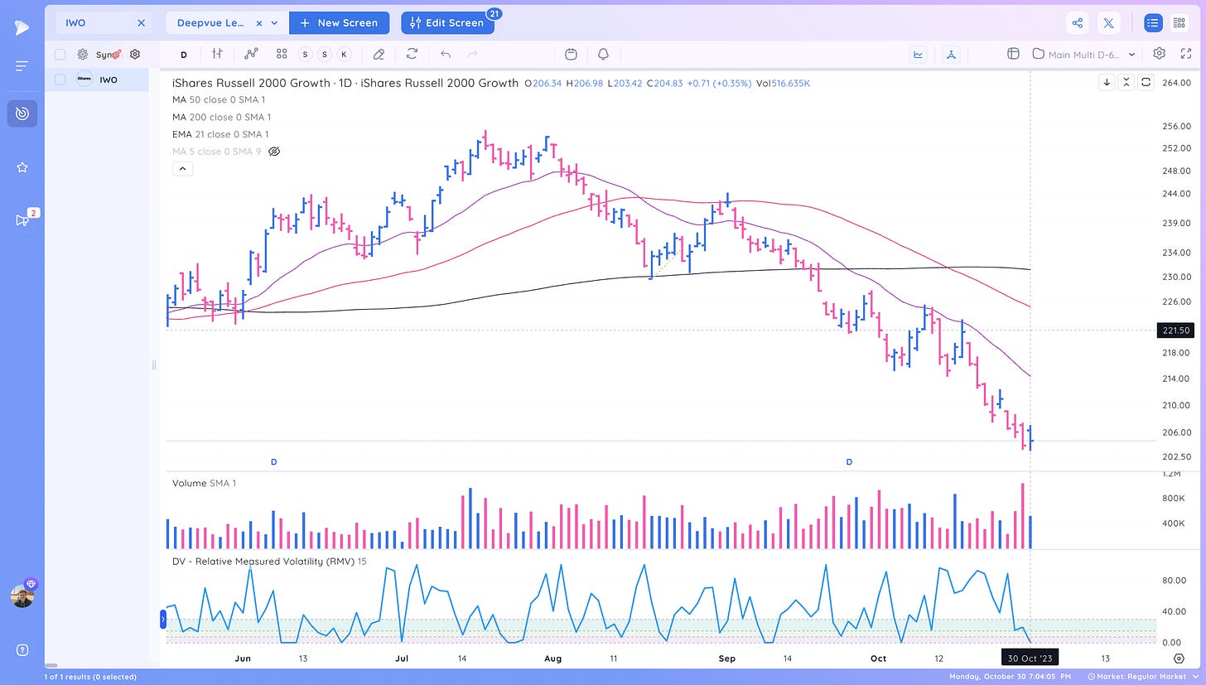Open the chart layout grid icon
The image size is (1206, 685).
click(1012, 54)
